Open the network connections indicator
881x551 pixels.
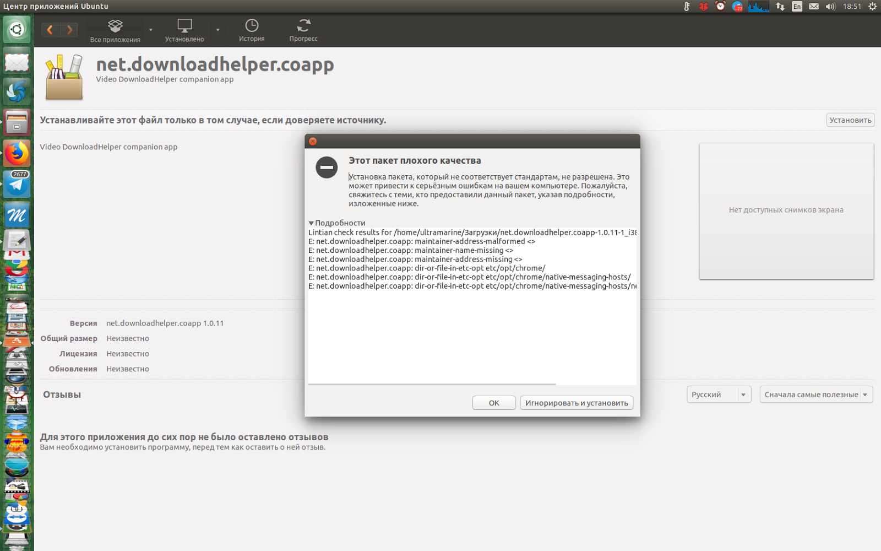(780, 7)
